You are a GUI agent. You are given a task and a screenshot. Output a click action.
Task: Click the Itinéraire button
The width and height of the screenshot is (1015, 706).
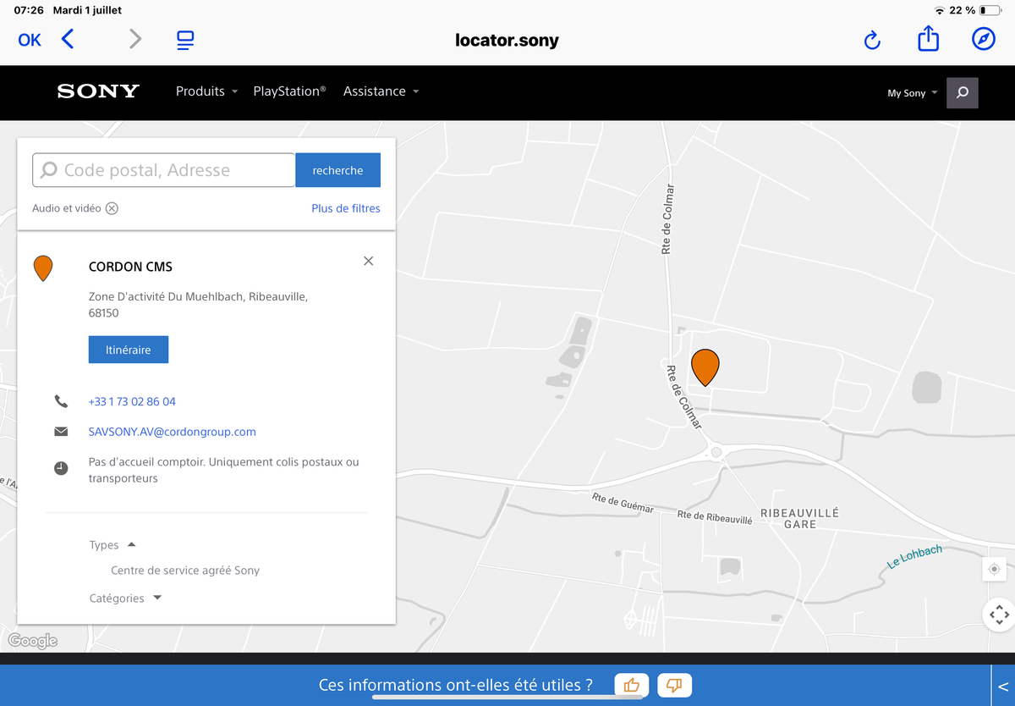[x=129, y=350]
